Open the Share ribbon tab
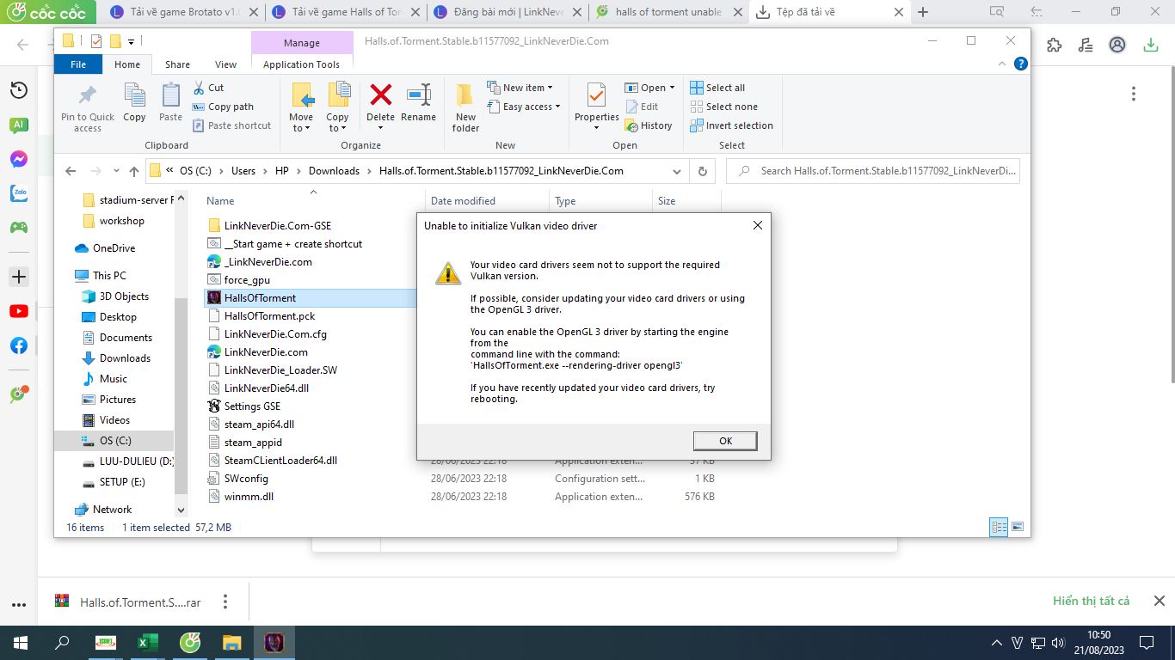 pyautogui.click(x=177, y=64)
